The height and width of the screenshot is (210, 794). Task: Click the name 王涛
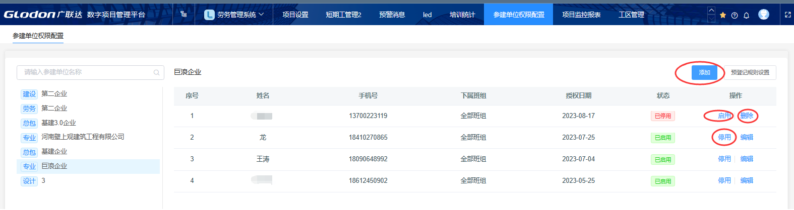pyautogui.click(x=263, y=159)
